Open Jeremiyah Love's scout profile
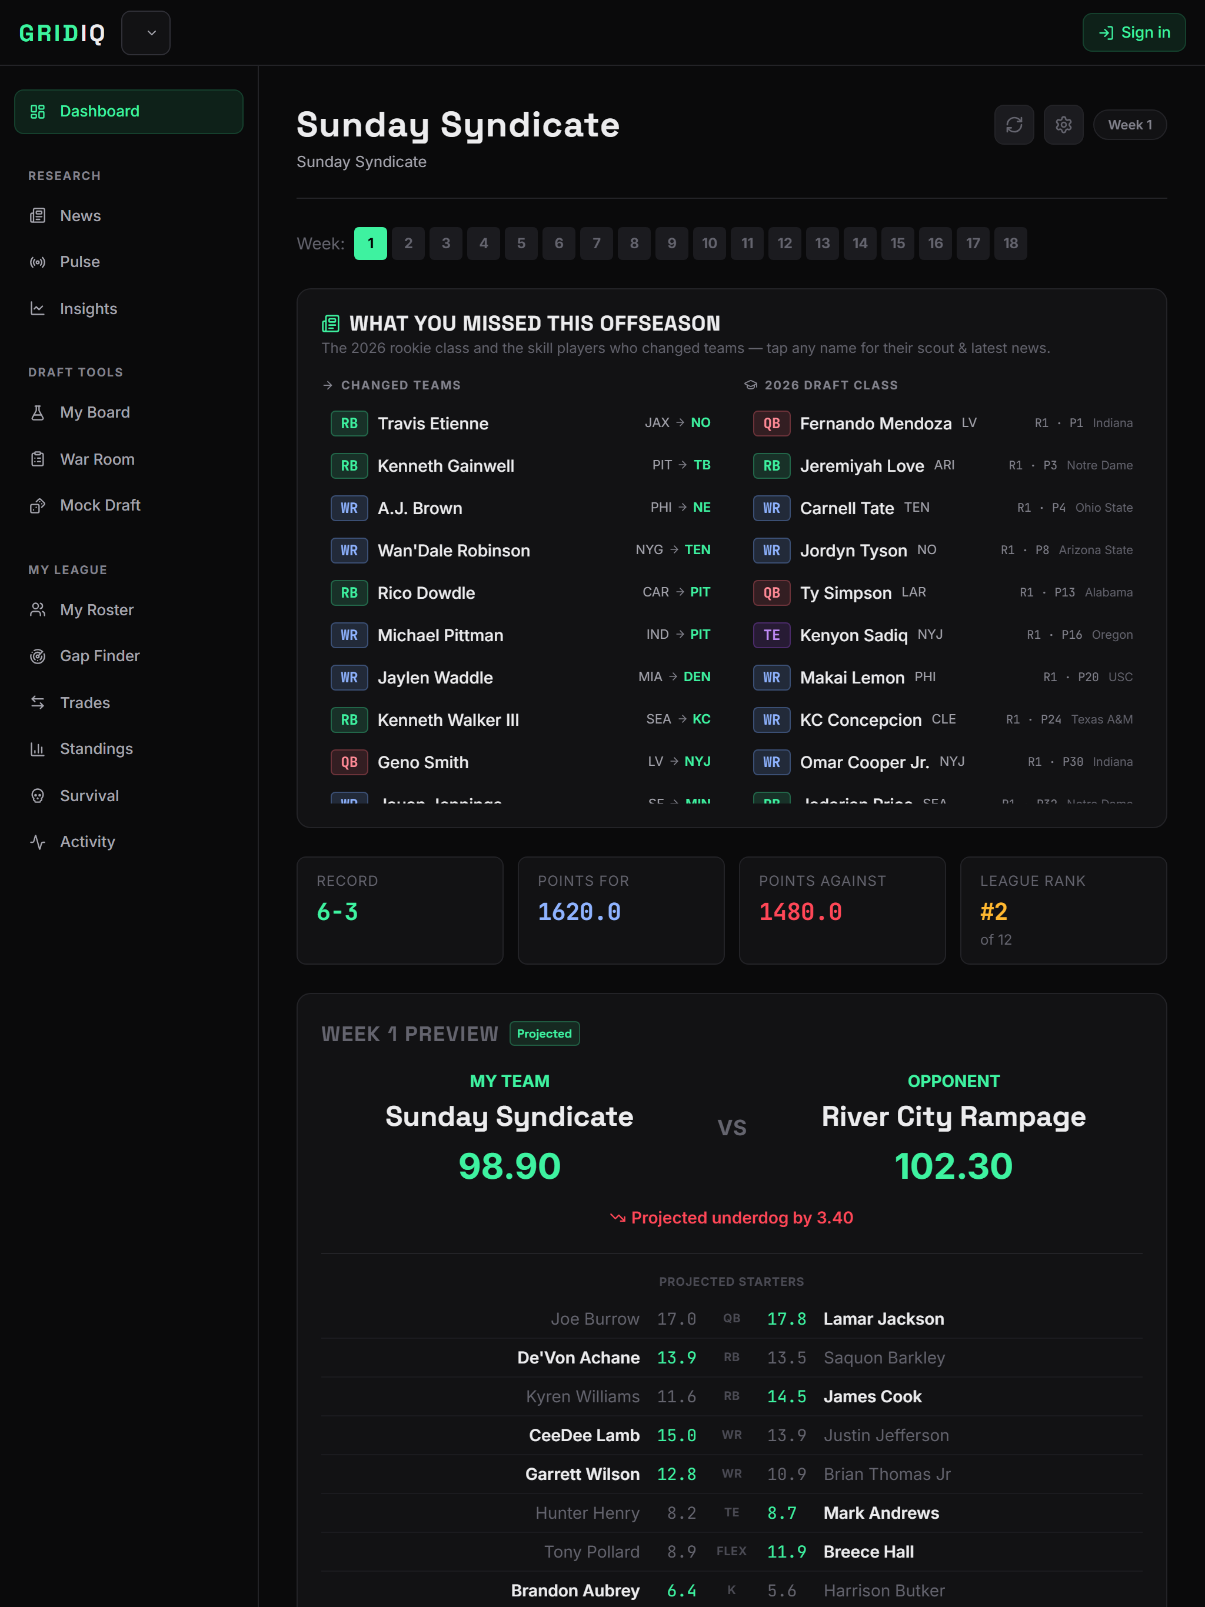The height and width of the screenshot is (1607, 1205). (862, 466)
